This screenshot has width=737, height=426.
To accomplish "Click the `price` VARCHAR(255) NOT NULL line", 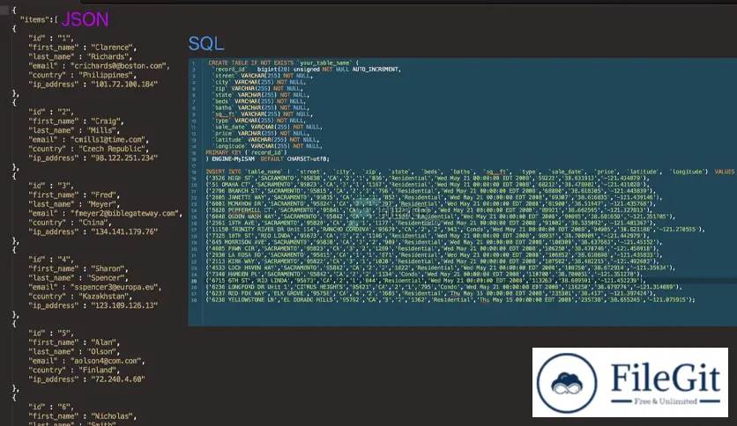I will coord(261,133).
